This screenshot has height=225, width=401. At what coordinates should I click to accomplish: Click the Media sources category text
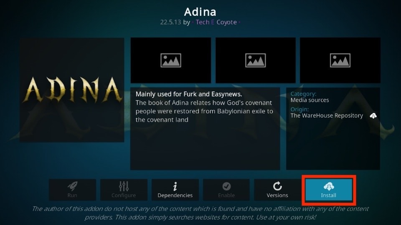point(310,100)
